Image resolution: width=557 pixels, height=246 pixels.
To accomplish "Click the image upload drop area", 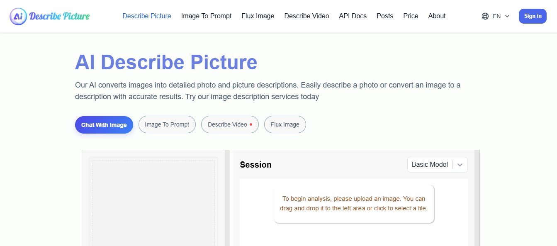I will click(x=153, y=203).
